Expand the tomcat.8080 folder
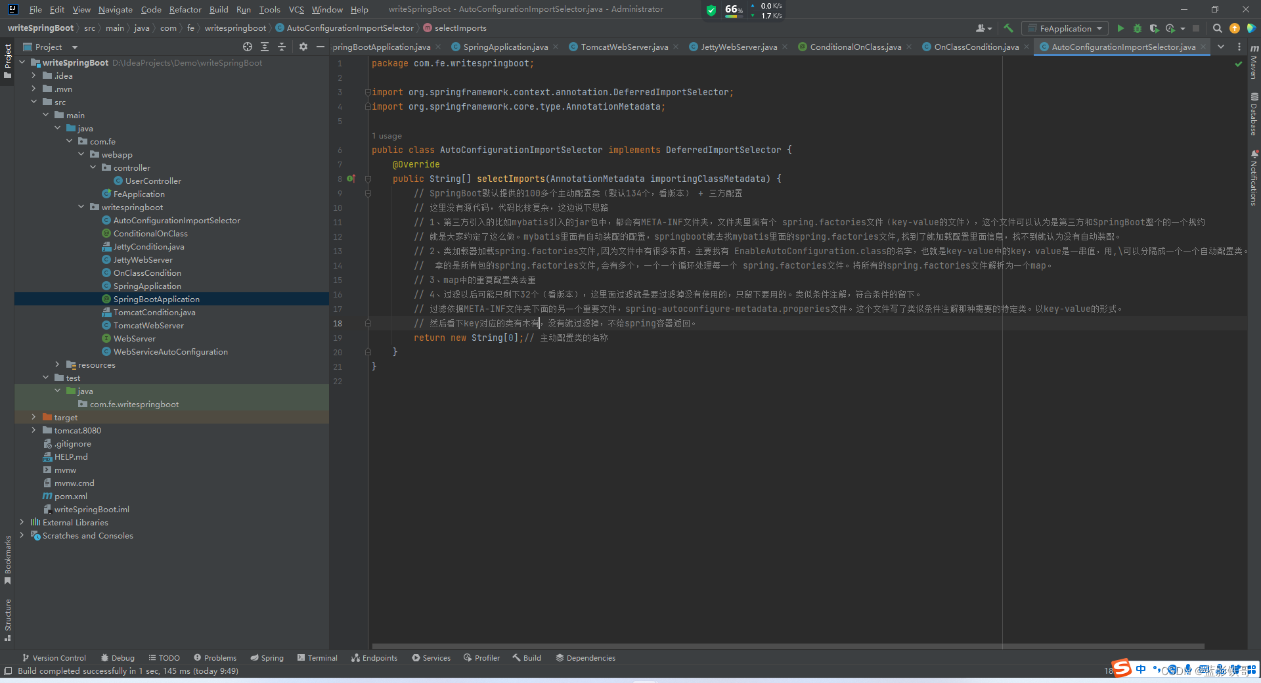This screenshot has width=1261, height=683. [x=33, y=430]
